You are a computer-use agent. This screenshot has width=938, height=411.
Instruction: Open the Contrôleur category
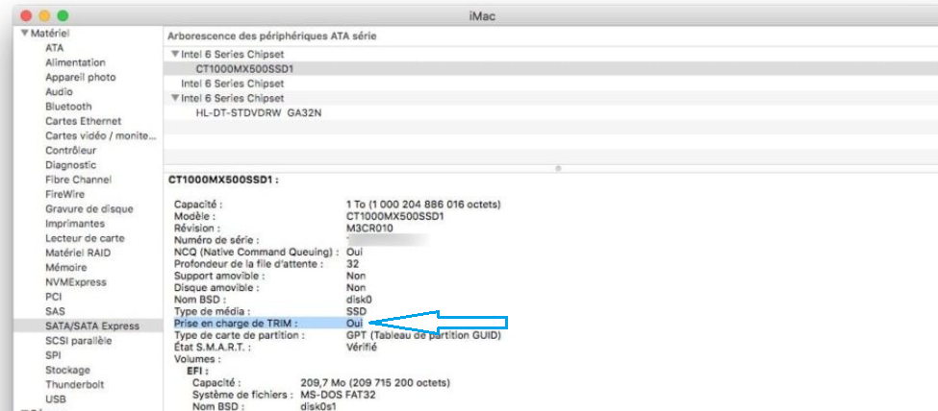click(x=70, y=151)
